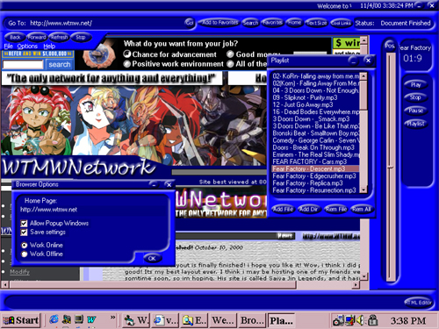This screenshot has height=329, width=439.
Task: Click the quick launch overflow chevron
Action: pos(112,318)
